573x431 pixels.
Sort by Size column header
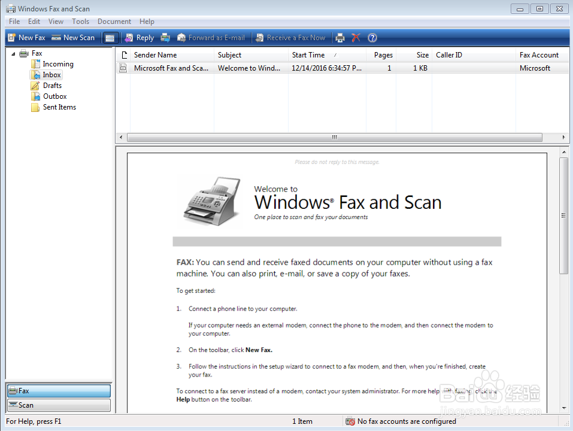point(414,55)
